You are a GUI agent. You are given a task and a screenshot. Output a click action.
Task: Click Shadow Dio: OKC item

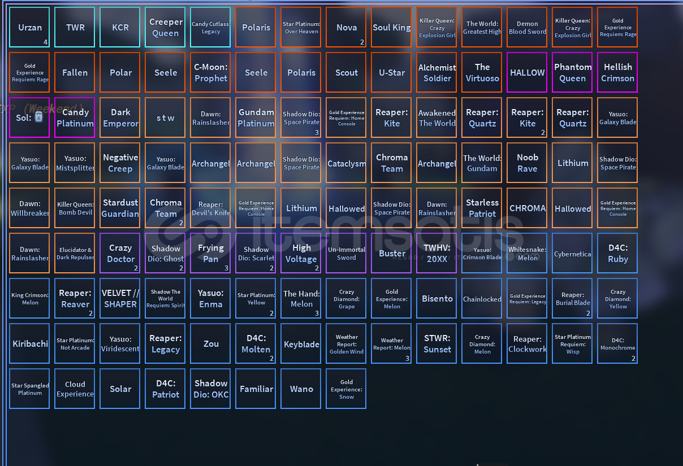coord(210,389)
